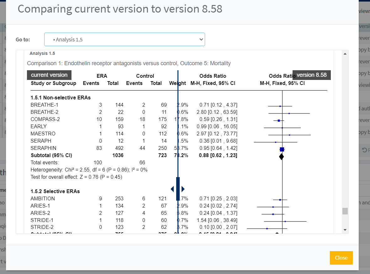The image size is (370, 274).
Task: Click the left arrow on comparison slider
Action: (x=172, y=189)
